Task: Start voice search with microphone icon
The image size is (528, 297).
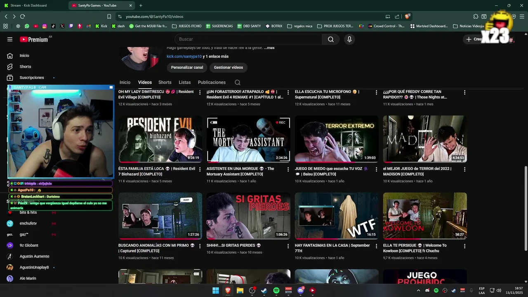Action: (349, 39)
